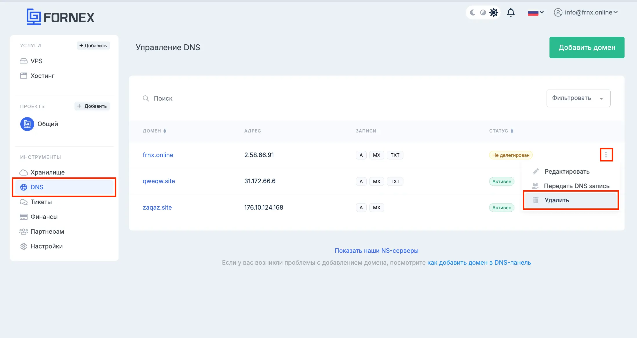
Task: Click the user avatar icon
Action: coord(558,12)
